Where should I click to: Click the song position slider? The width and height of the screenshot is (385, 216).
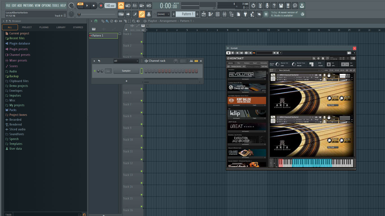pos(97,14)
